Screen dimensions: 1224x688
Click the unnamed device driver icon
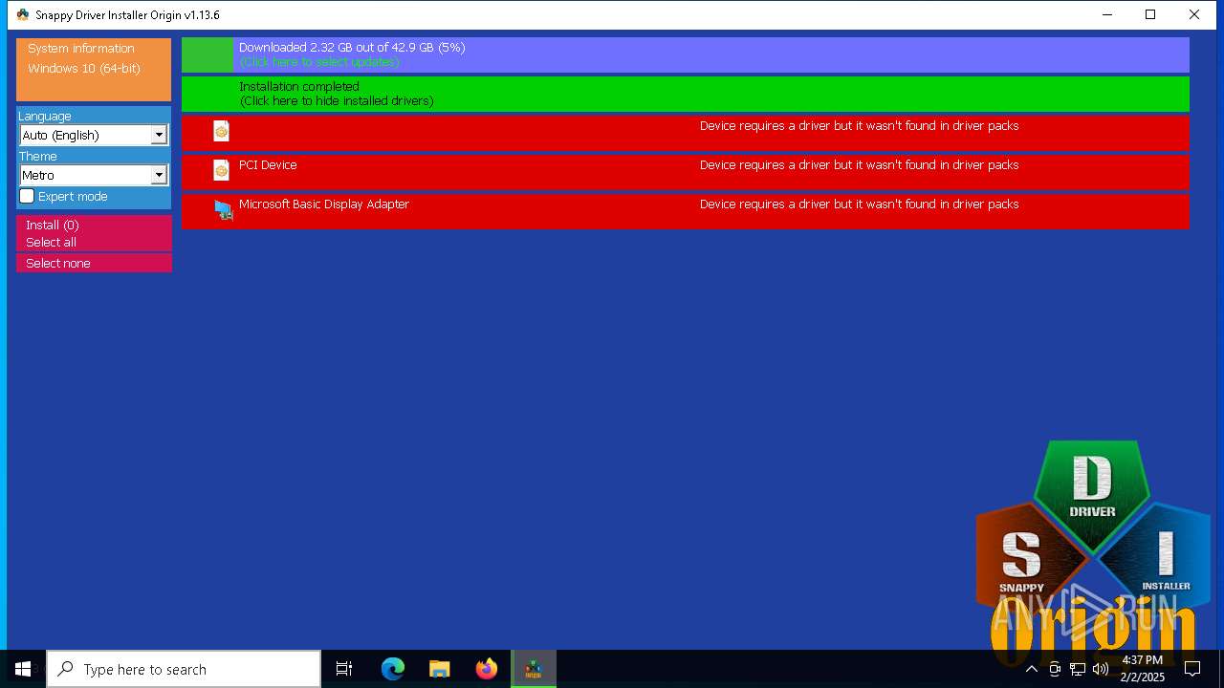coord(221,132)
